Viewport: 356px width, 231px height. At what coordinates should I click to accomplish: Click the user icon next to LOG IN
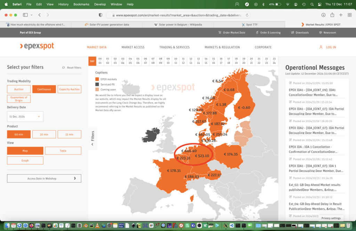[x=321, y=47]
